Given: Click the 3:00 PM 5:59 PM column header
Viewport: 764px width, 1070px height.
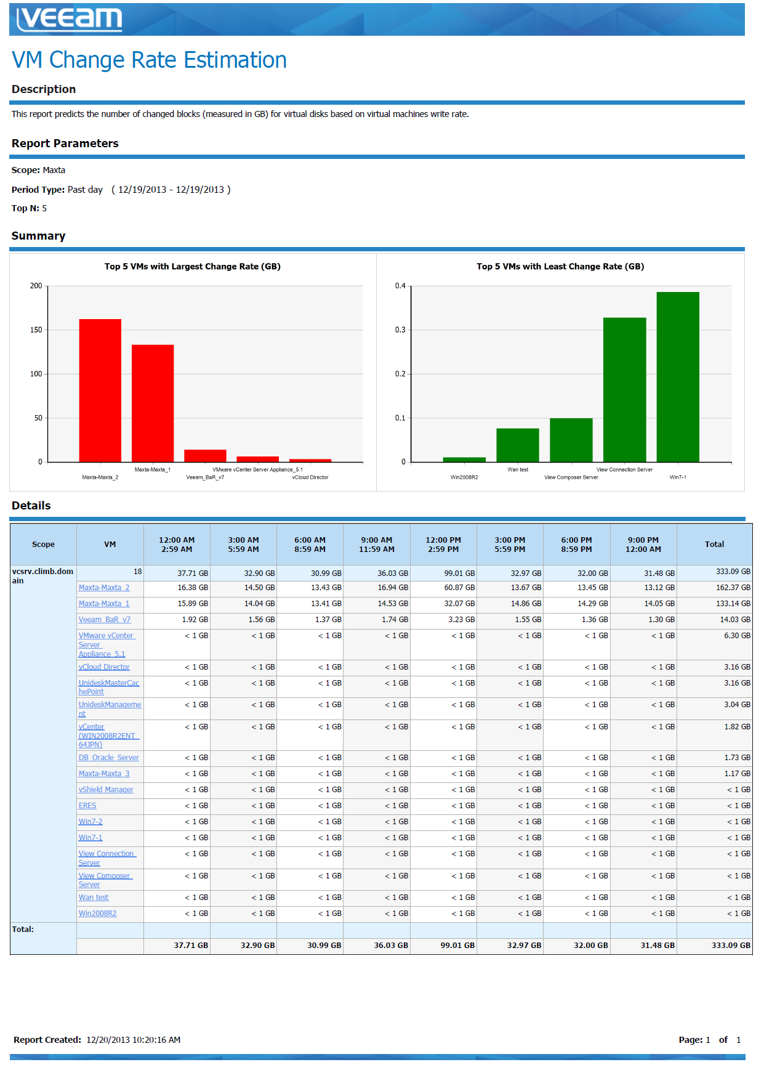Looking at the screenshot, I should 510,545.
